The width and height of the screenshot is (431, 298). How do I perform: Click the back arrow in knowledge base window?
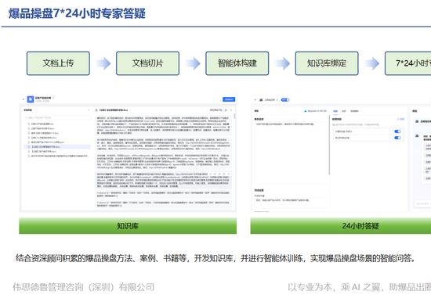pos(24,99)
